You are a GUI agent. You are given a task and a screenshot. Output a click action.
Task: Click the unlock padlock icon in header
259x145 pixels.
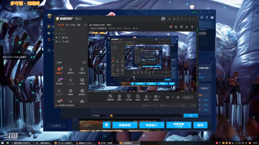click(x=176, y=27)
